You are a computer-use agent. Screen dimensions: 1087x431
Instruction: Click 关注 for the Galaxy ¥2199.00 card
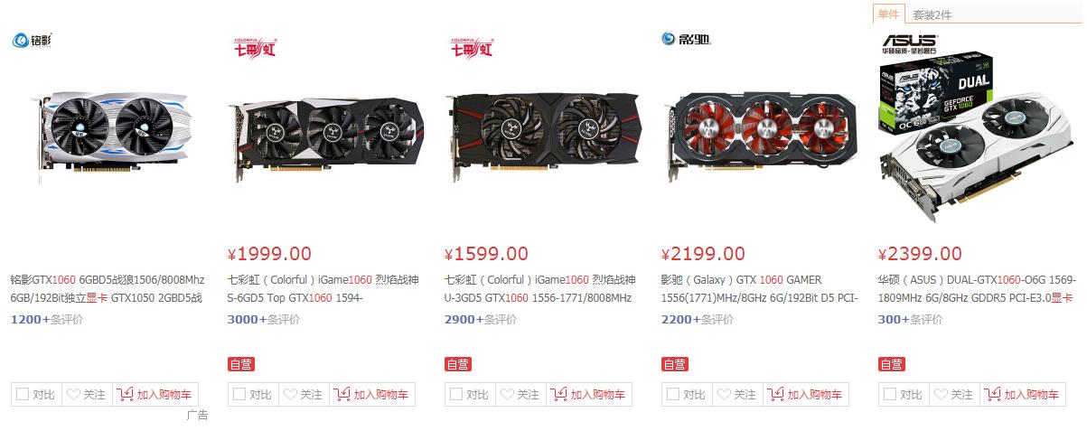tap(737, 395)
